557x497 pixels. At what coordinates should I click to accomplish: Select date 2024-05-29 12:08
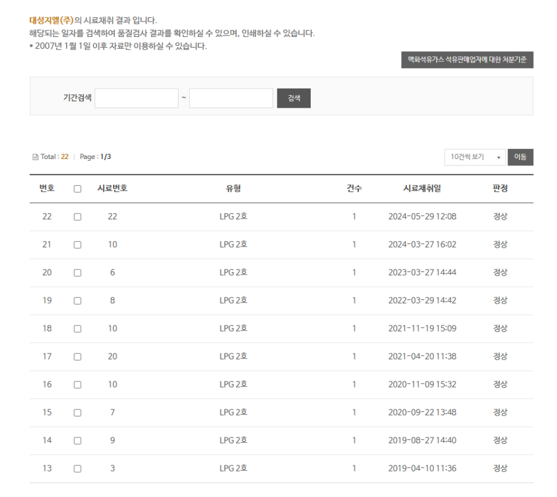pyautogui.click(x=422, y=216)
